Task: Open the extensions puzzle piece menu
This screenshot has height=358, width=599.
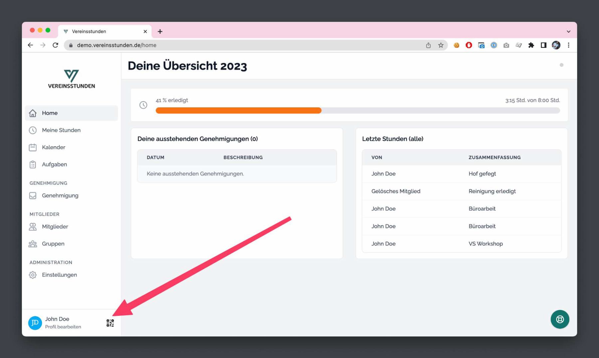Action: (531, 45)
